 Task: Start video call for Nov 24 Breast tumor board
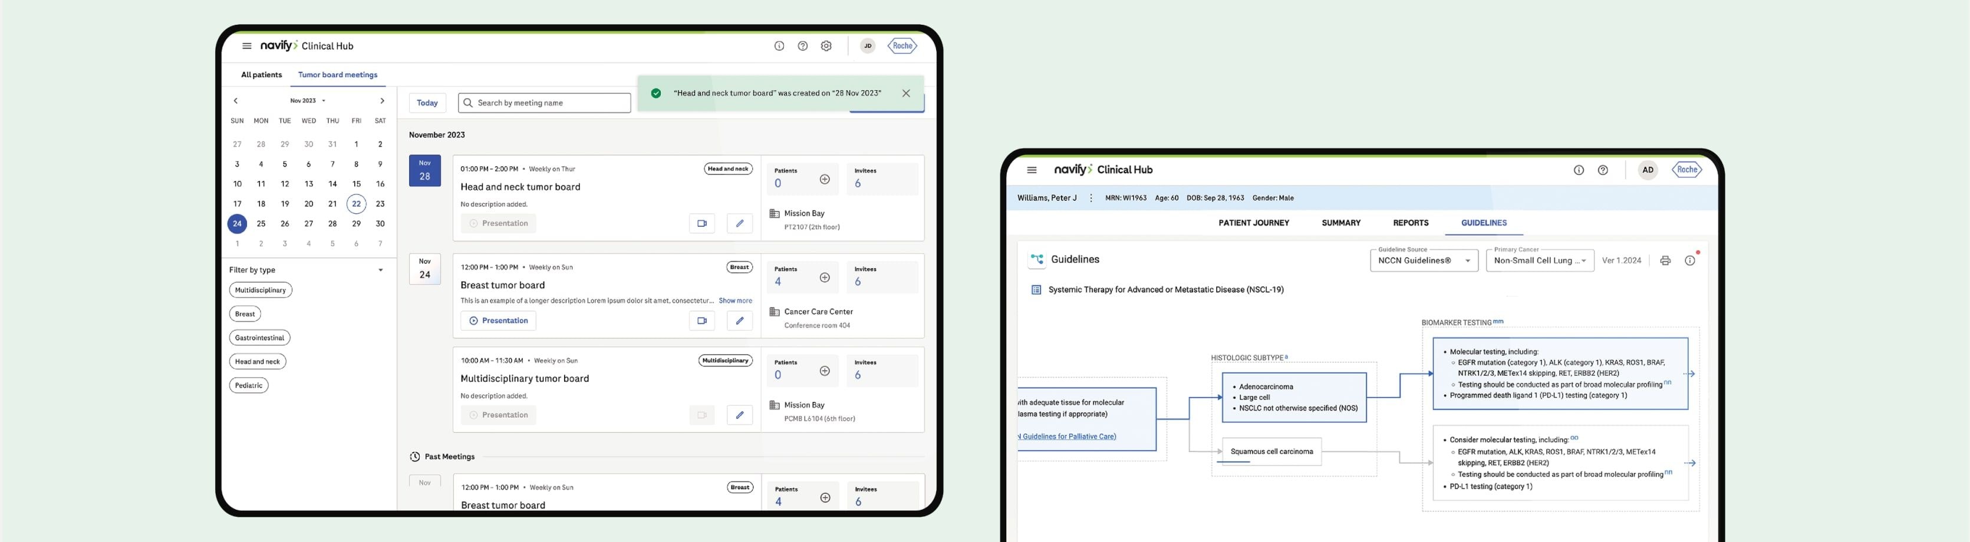pos(702,321)
